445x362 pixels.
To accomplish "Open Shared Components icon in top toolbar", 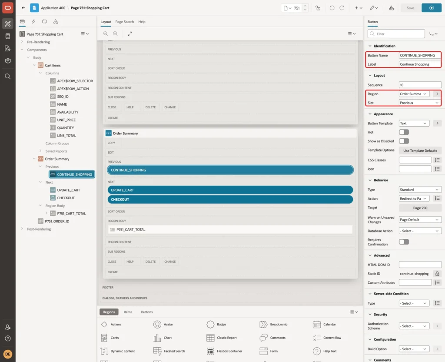I will [x=391, y=8].
